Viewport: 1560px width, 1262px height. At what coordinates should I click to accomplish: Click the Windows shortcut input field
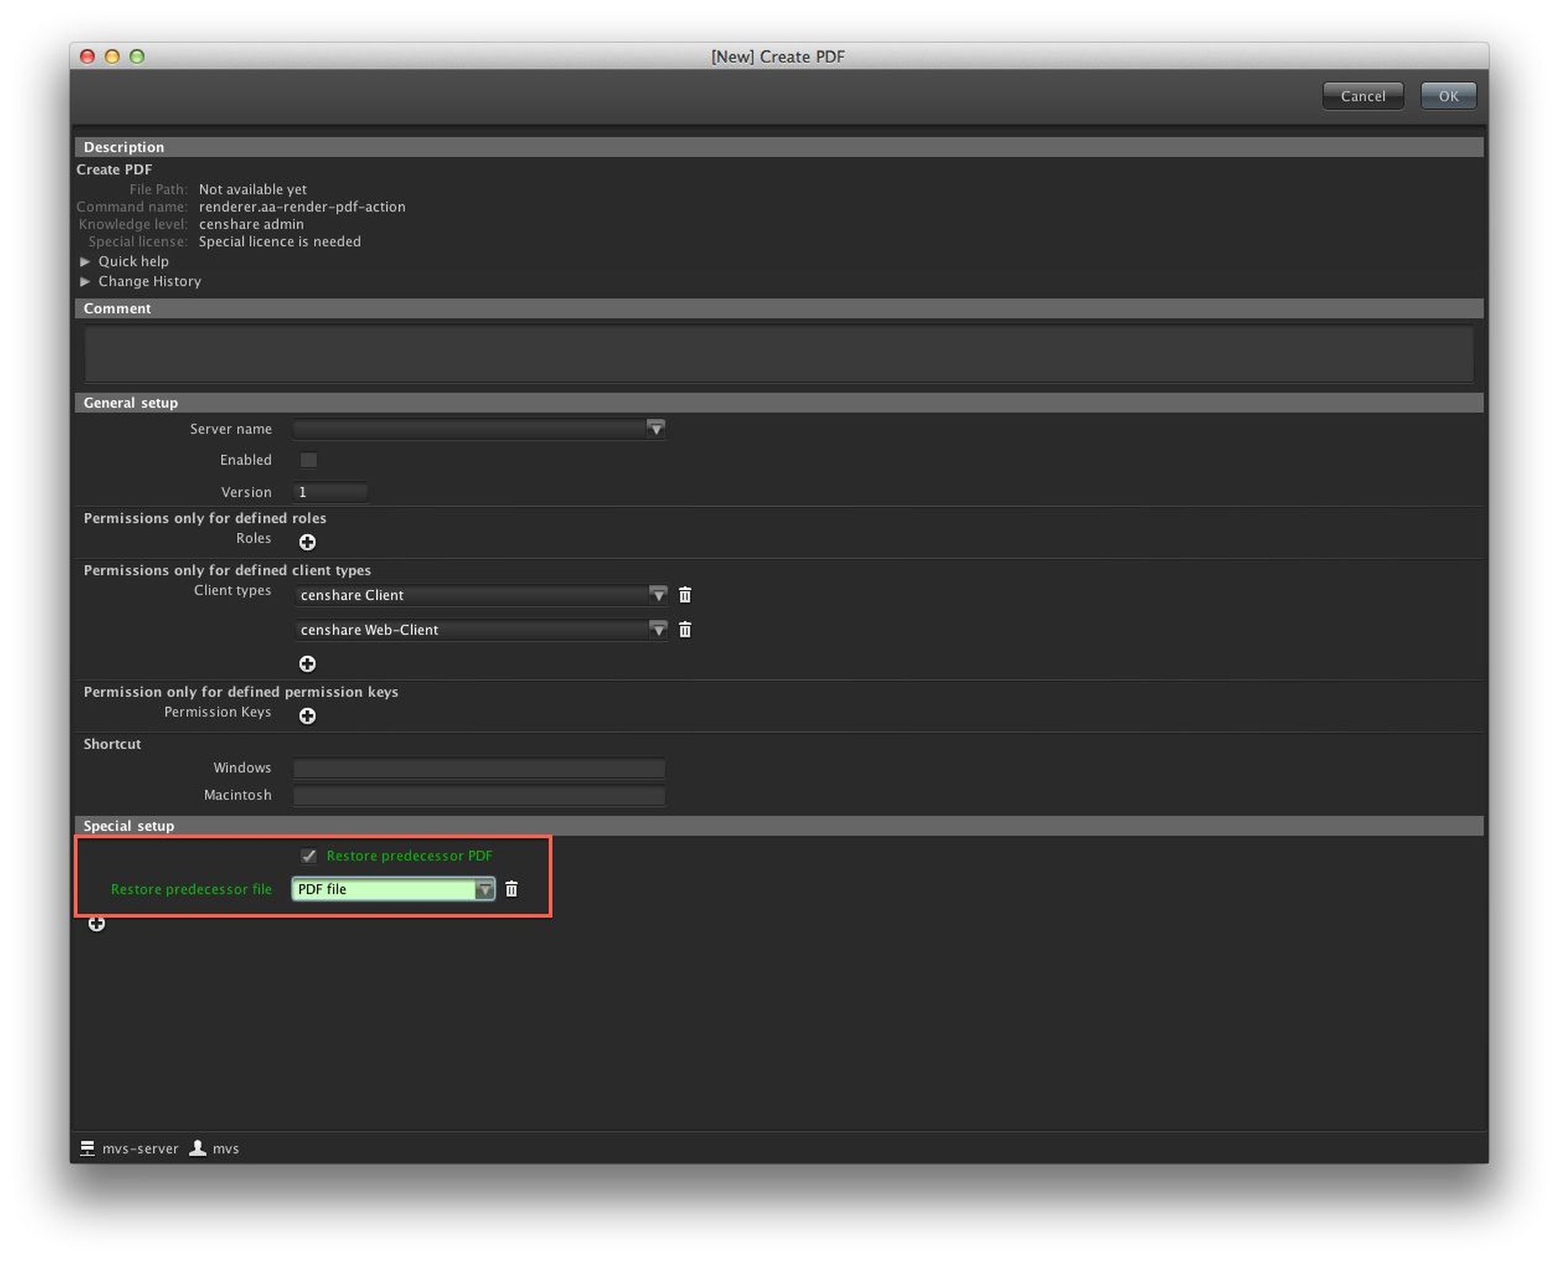pos(478,767)
